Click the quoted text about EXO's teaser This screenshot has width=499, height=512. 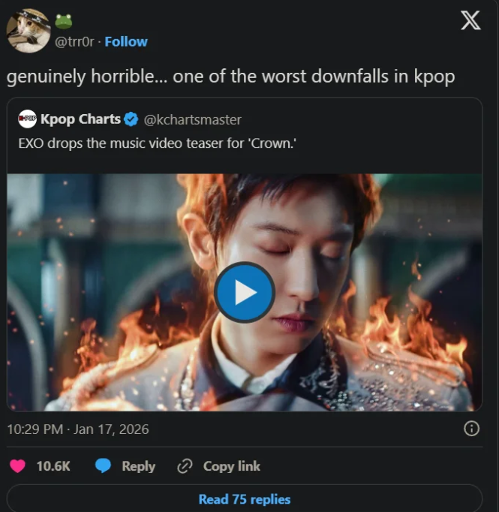(152, 143)
